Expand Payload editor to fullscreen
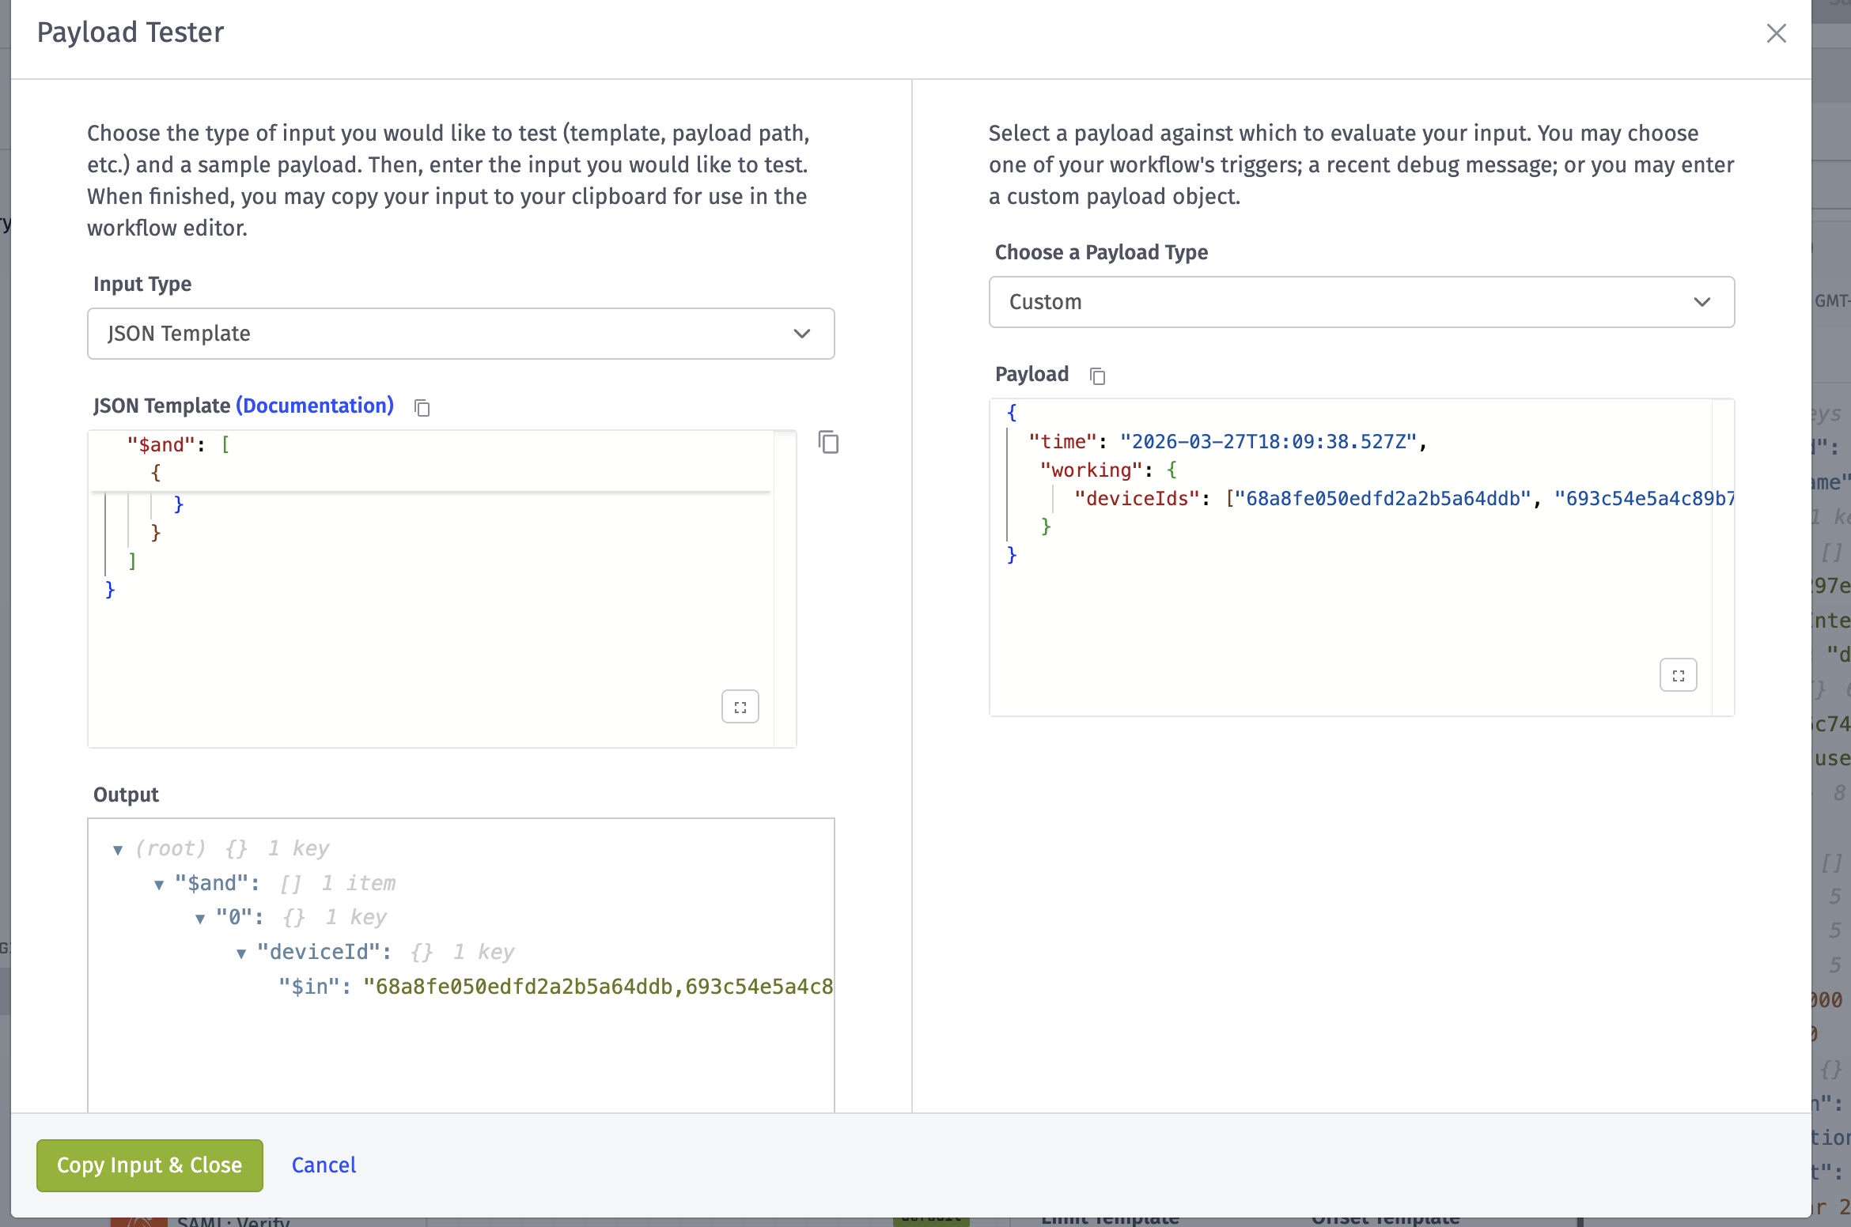1851x1227 pixels. coord(1678,675)
